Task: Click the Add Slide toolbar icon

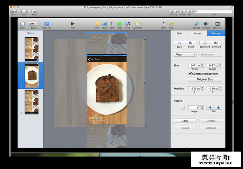Action: [47, 24]
